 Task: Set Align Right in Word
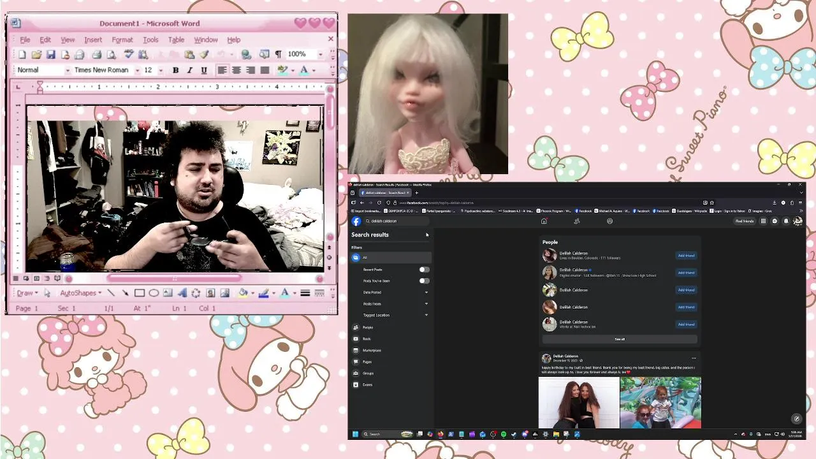[x=251, y=70]
